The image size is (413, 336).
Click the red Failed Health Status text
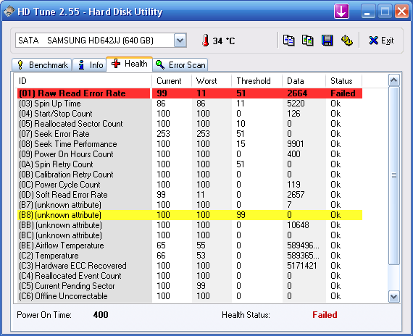pyautogui.click(x=325, y=315)
